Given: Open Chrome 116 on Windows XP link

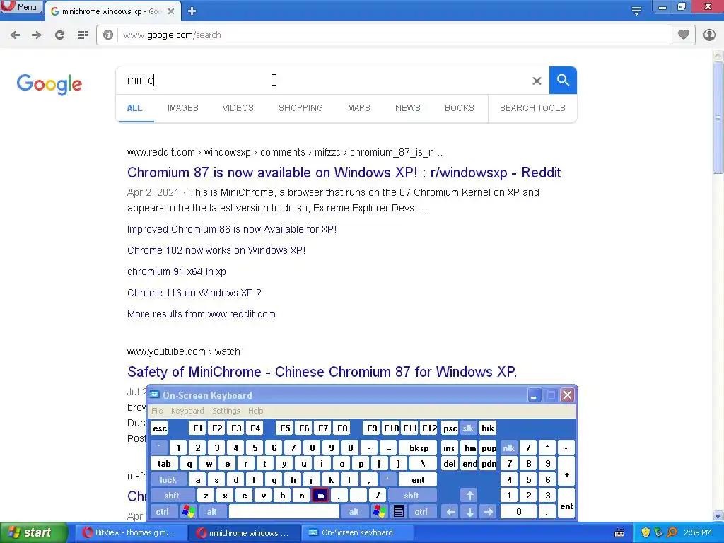Looking at the screenshot, I should (x=194, y=293).
